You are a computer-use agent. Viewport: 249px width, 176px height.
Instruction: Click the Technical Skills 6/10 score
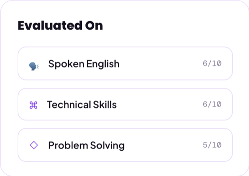[212, 104]
